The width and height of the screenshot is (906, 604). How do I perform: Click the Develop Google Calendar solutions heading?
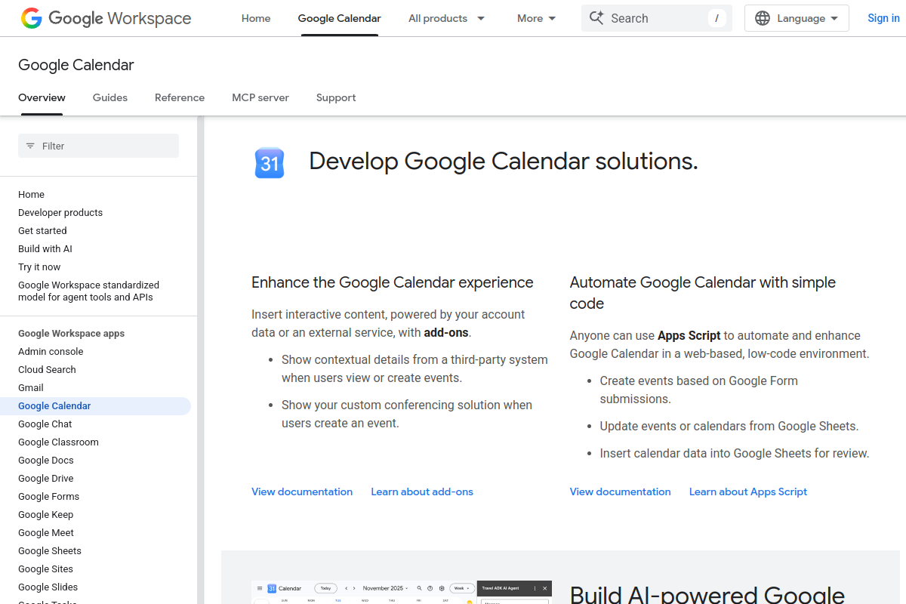tap(504, 161)
